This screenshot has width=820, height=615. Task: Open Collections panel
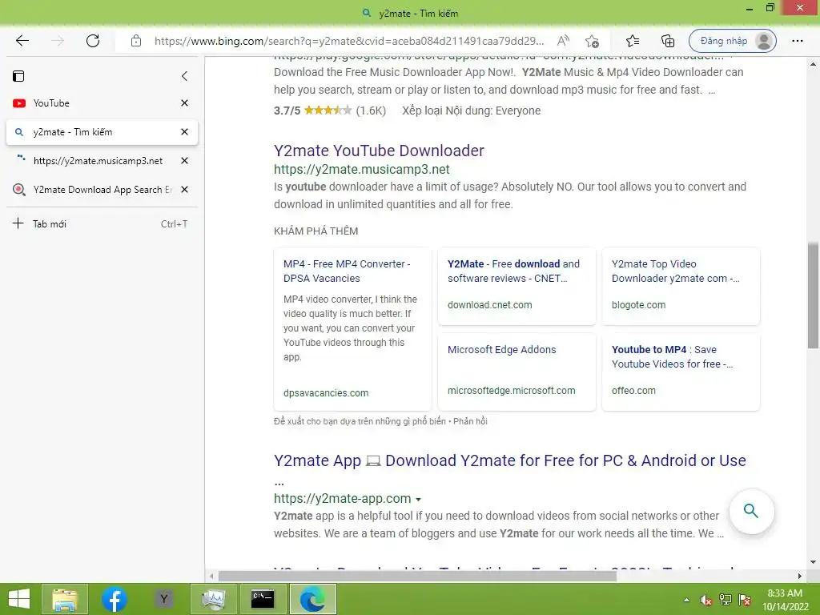668,41
